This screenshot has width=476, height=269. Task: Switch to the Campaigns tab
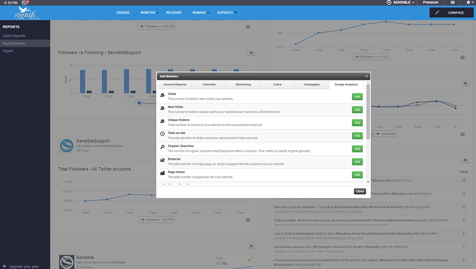tap(311, 84)
